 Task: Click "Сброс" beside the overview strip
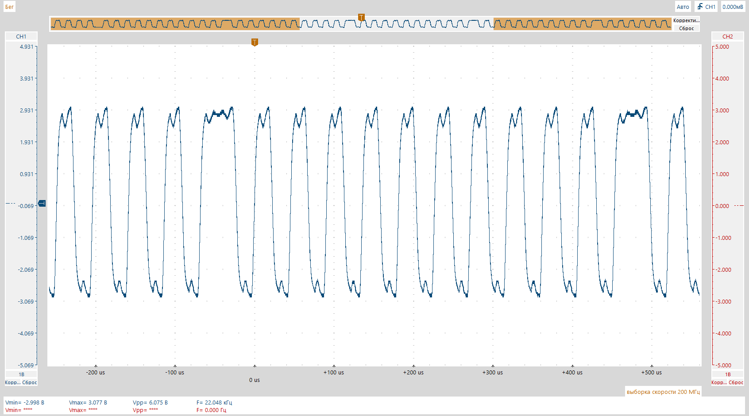[x=686, y=28]
